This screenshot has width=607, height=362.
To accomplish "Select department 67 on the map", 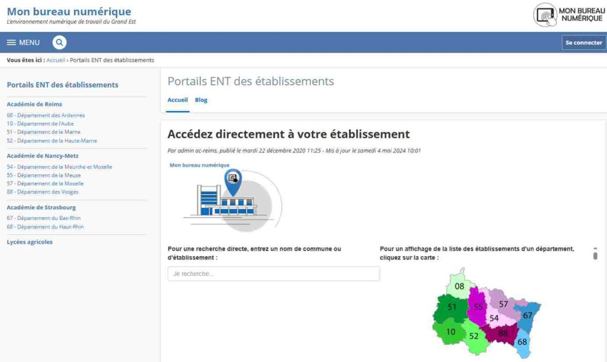I will 527,315.
